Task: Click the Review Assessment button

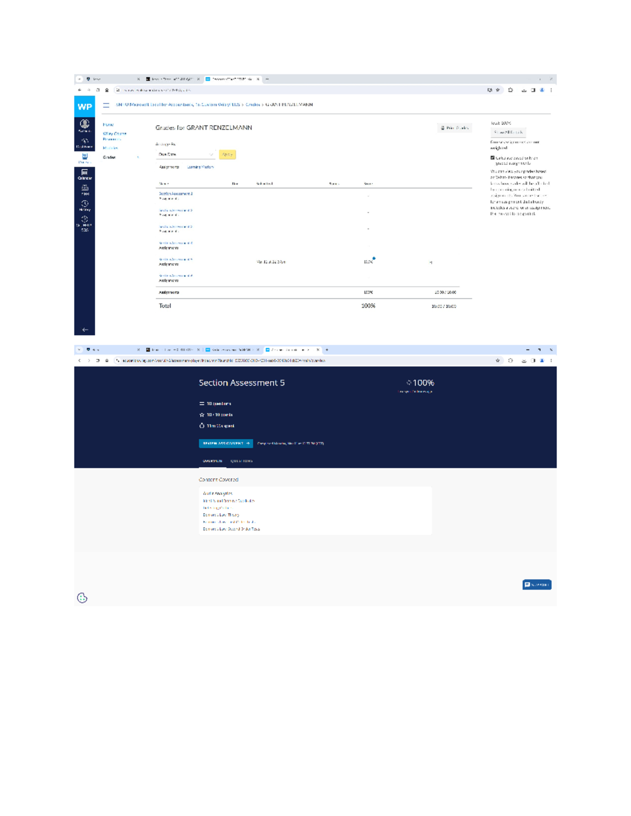Action: [x=226, y=443]
